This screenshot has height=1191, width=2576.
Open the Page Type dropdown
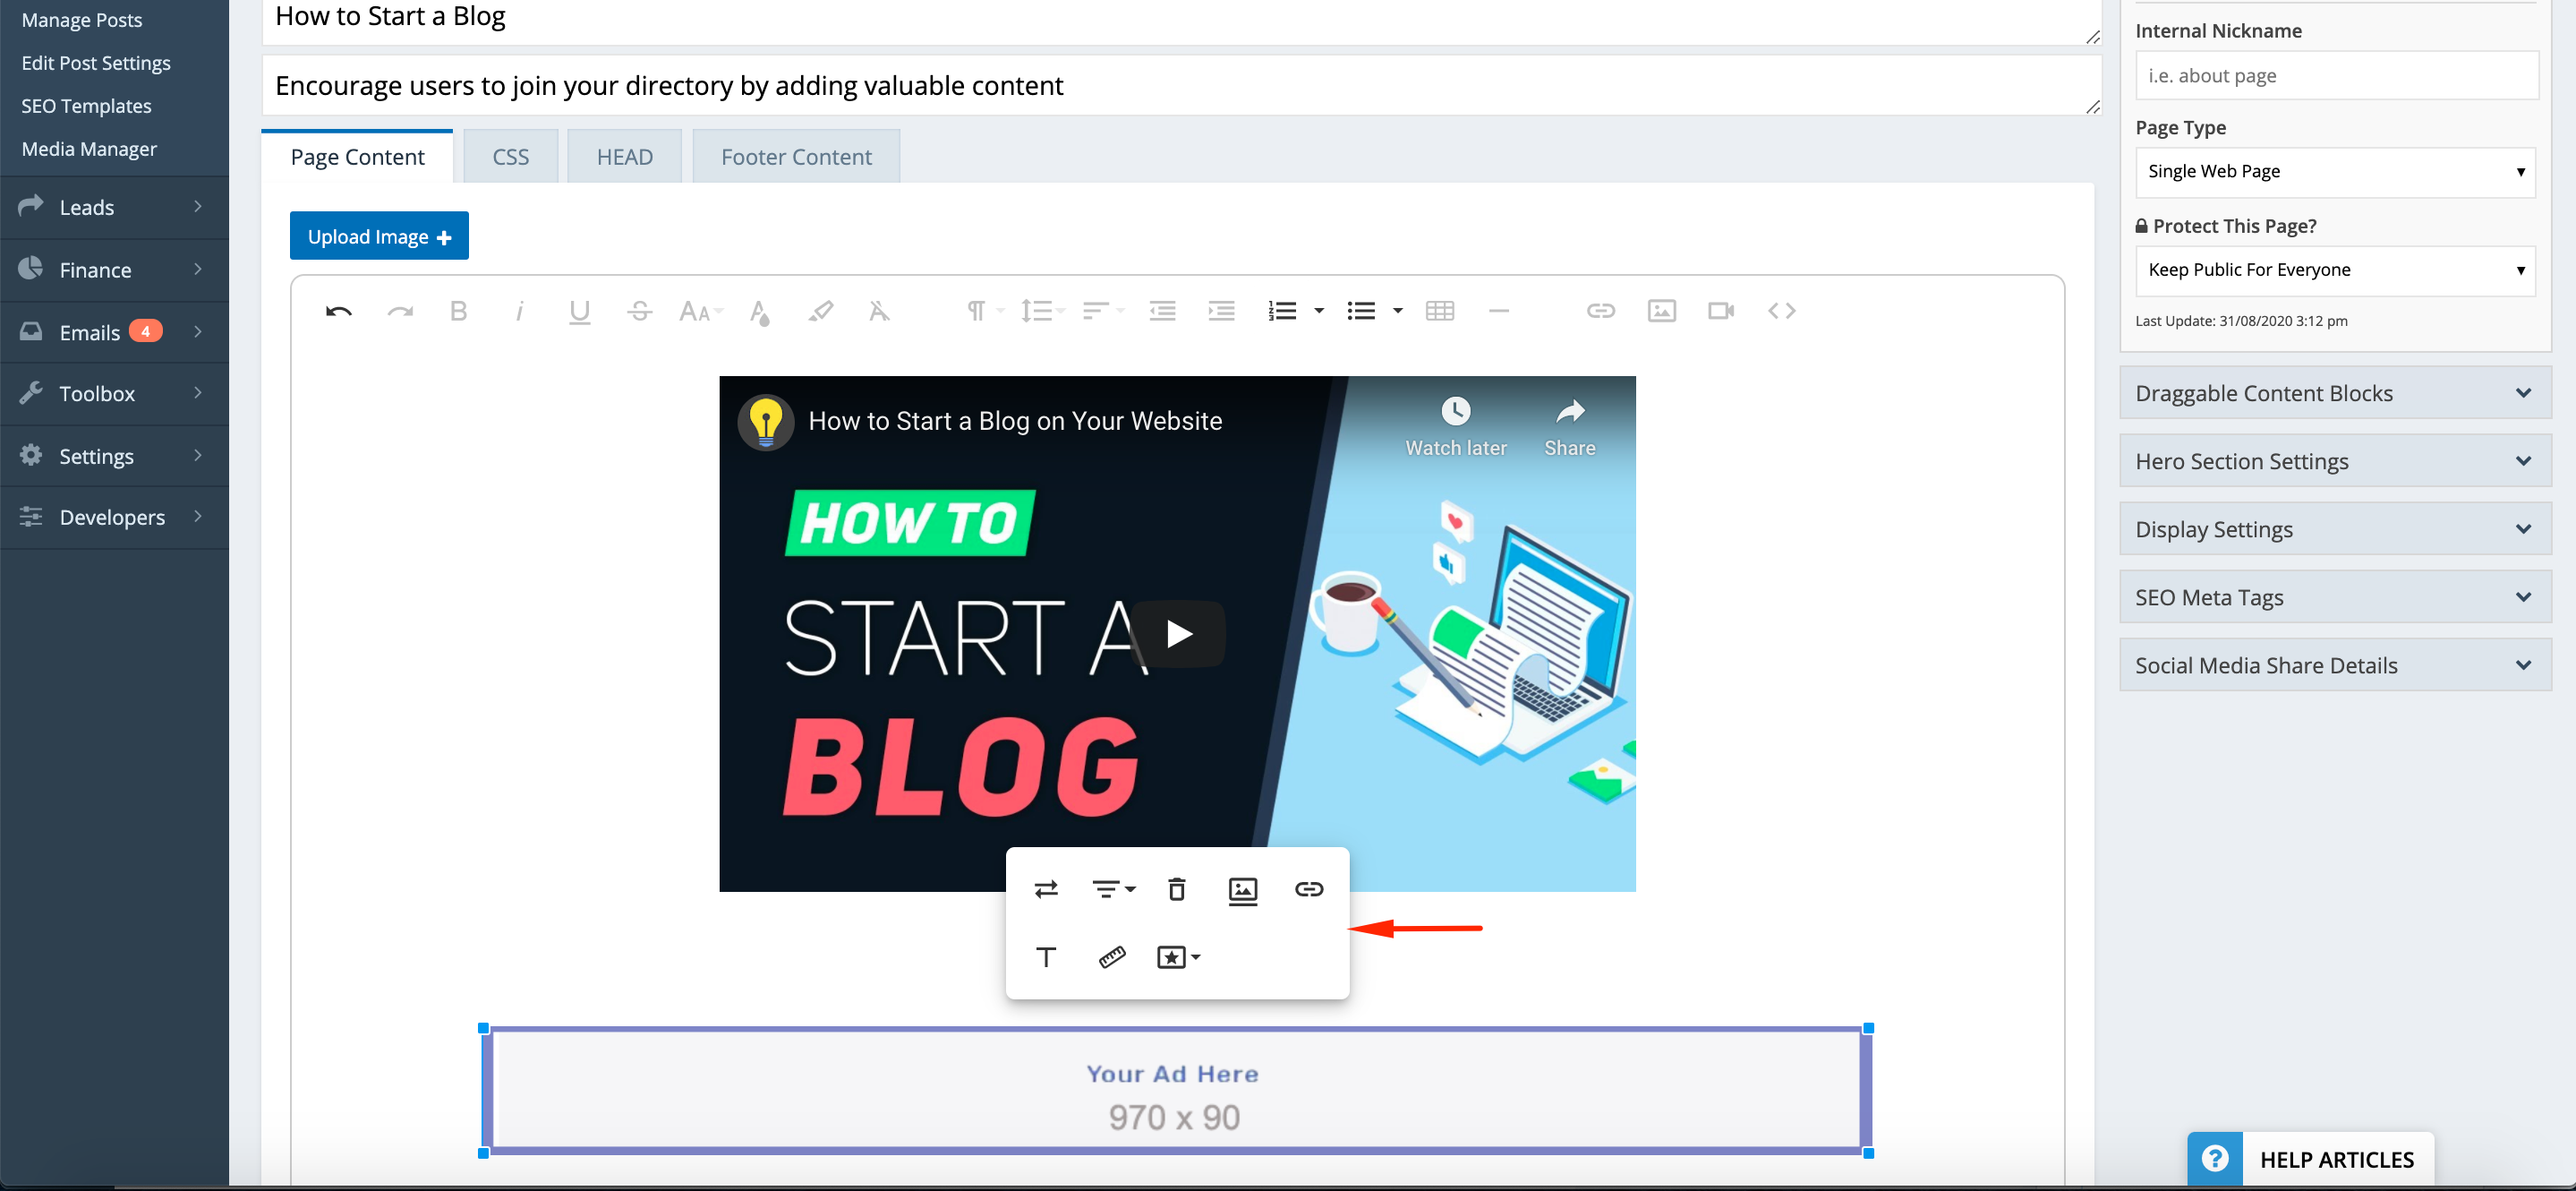tap(2334, 171)
